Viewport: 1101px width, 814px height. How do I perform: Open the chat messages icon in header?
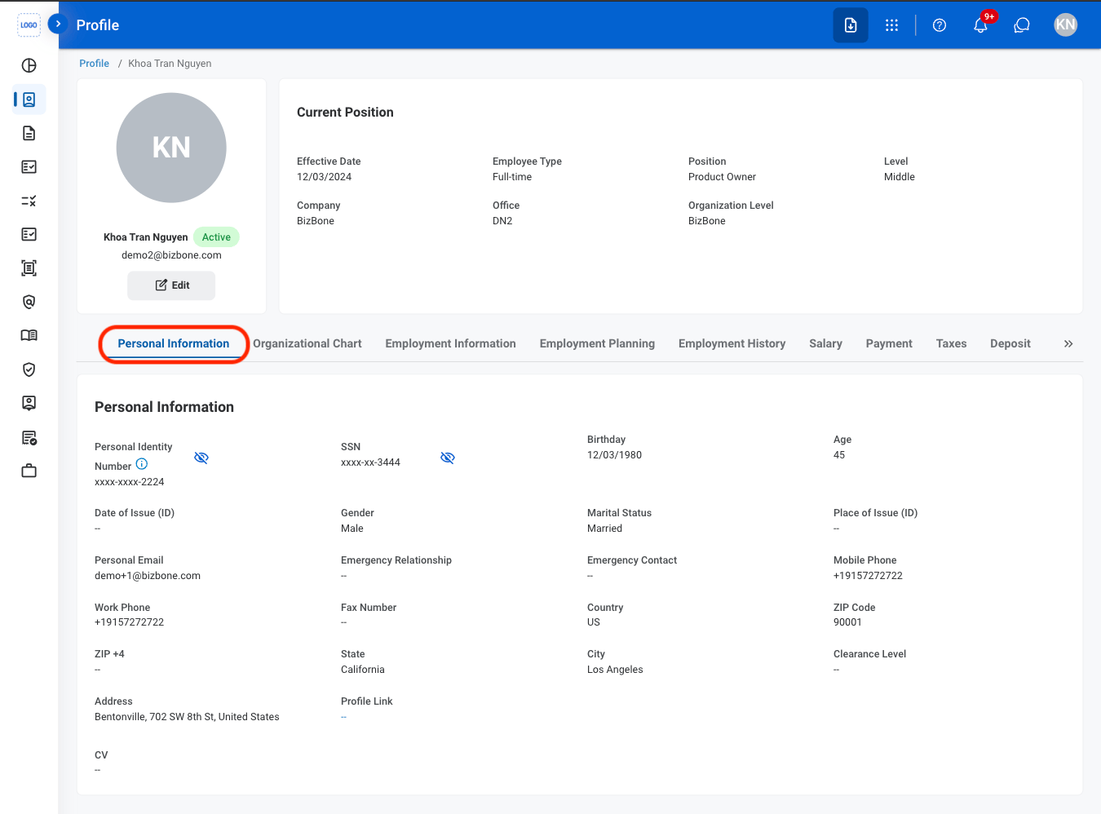(x=1022, y=25)
